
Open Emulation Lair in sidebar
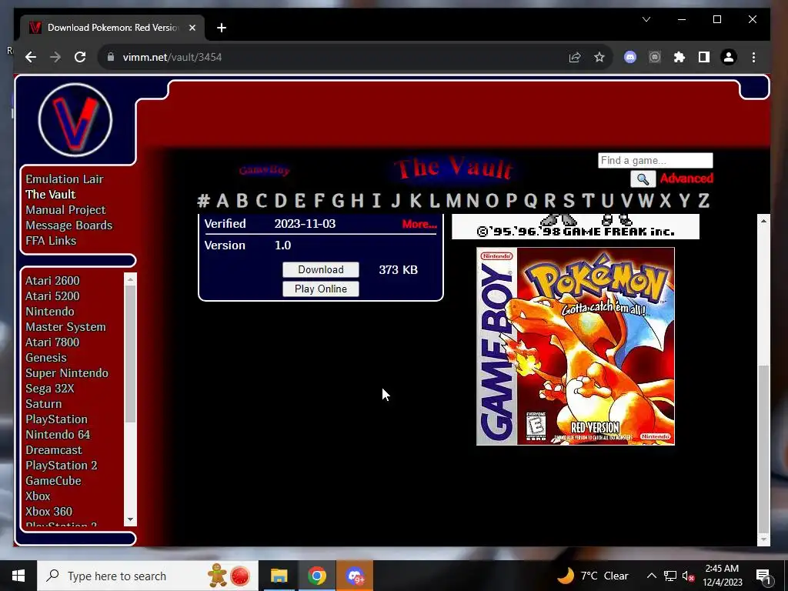point(65,179)
